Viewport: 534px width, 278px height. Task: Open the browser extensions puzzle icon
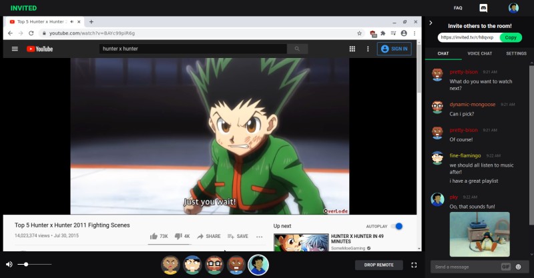click(x=383, y=33)
